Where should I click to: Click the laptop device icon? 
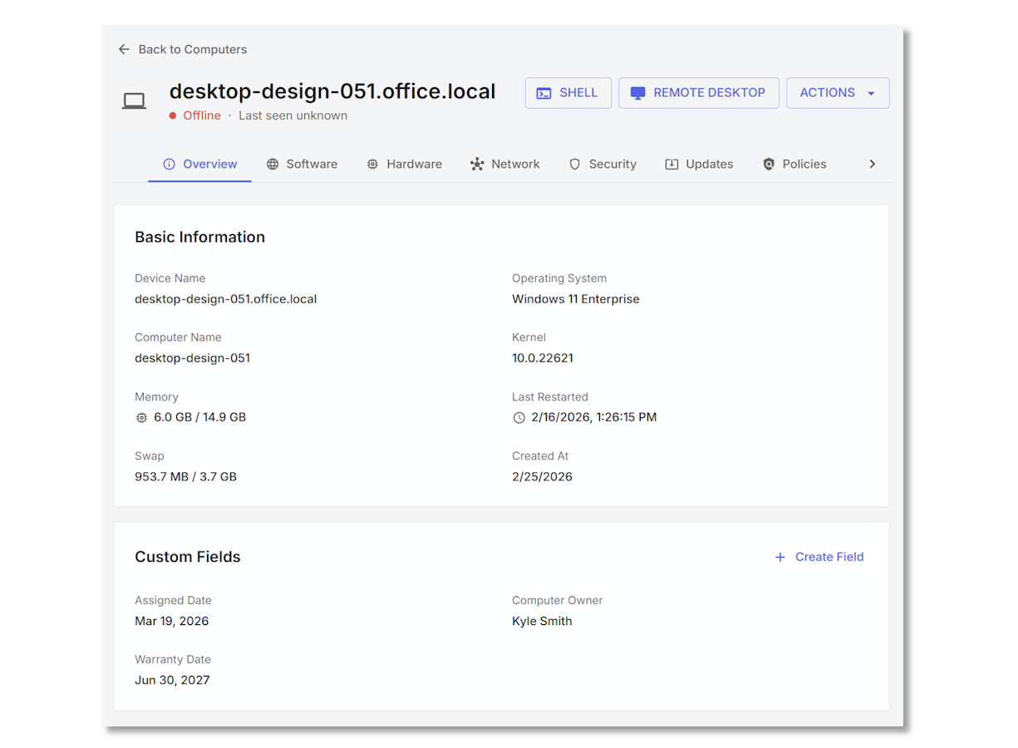tap(134, 101)
